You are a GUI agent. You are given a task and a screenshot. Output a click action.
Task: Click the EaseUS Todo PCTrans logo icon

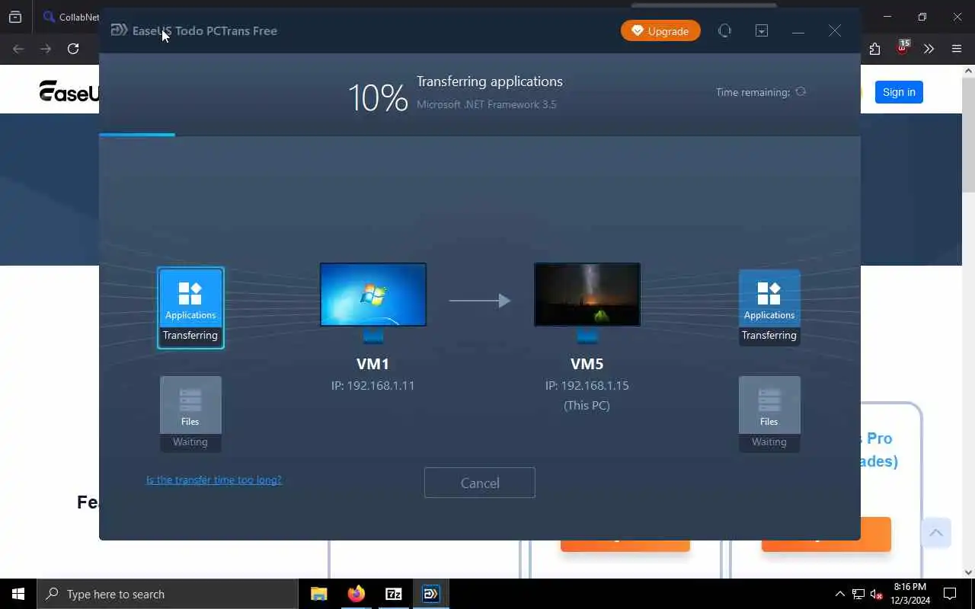119,30
